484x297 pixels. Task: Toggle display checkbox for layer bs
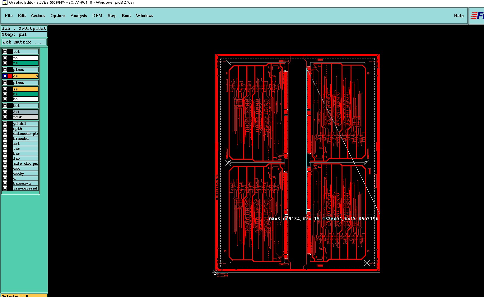(x=5, y=94)
